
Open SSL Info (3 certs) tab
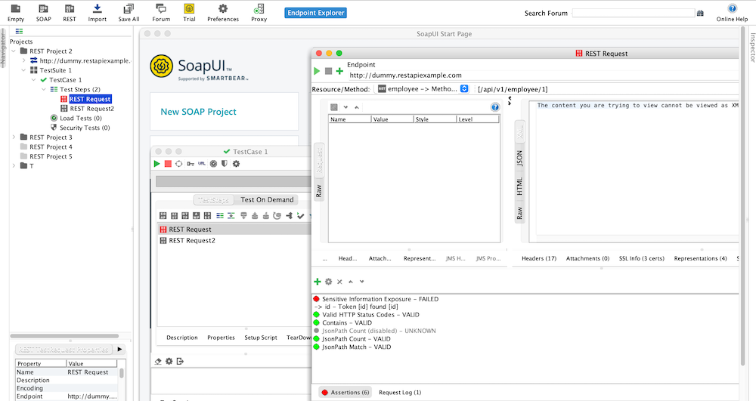pyautogui.click(x=642, y=258)
